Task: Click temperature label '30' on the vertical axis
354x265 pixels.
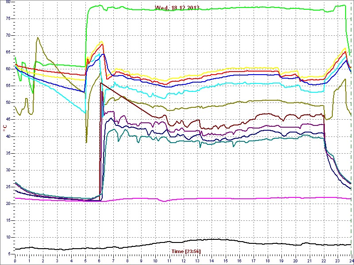Action: (x=8, y=170)
